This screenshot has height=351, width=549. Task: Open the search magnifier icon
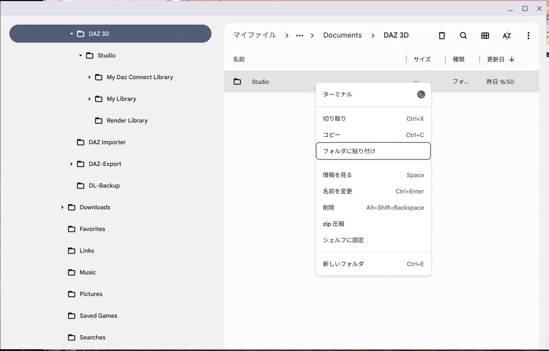pos(463,35)
